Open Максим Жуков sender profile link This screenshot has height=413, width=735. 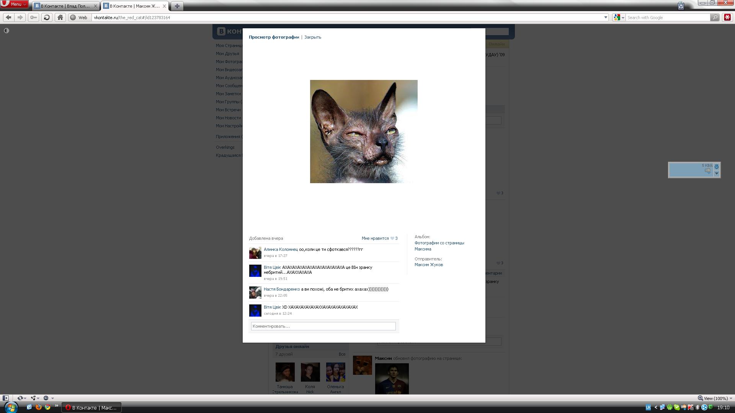[x=428, y=265]
